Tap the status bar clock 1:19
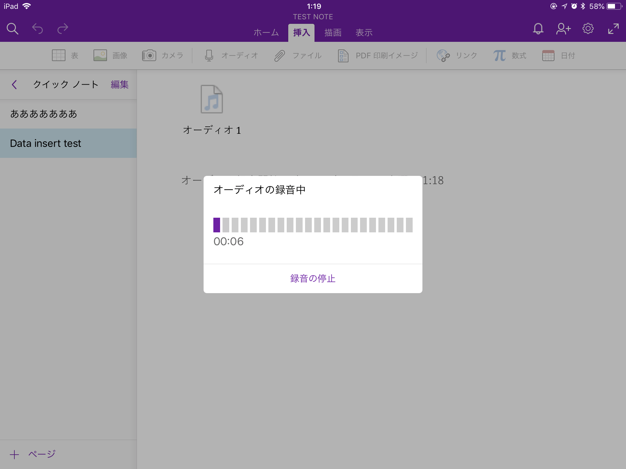The image size is (626, 469). [x=314, y=6]
